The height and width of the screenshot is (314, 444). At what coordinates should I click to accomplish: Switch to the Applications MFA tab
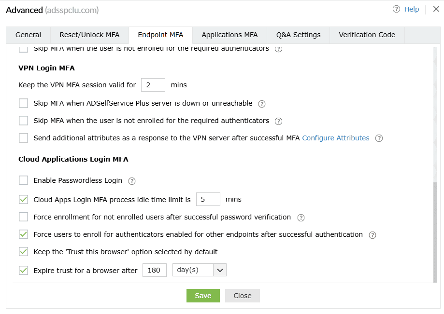[229, 35]
